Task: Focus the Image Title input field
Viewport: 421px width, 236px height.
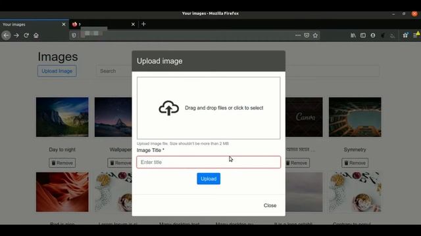Action: (x=209, y=162)
